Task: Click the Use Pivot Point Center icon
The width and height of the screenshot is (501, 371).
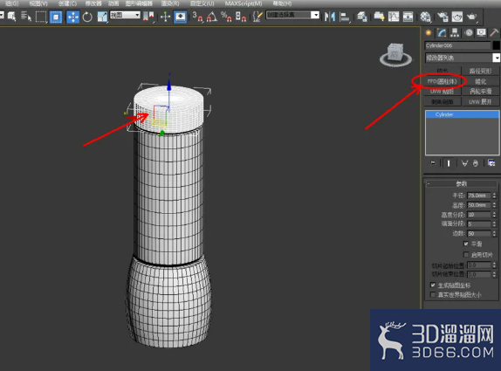Action: [x=148, y=17]
